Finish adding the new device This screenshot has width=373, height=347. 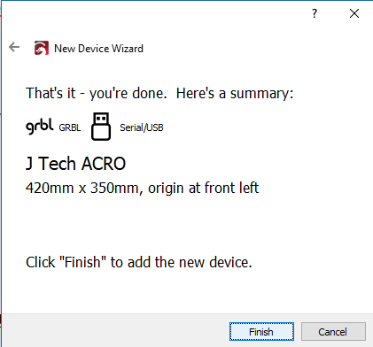click(x=261, y=332)
